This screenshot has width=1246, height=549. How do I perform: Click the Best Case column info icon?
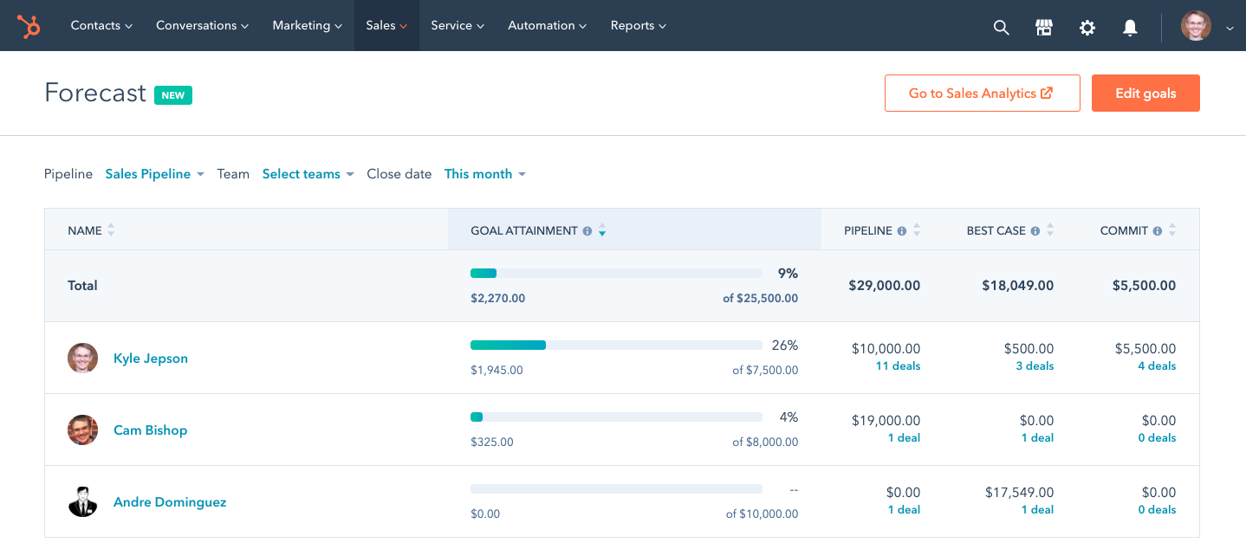point(1035,231)
